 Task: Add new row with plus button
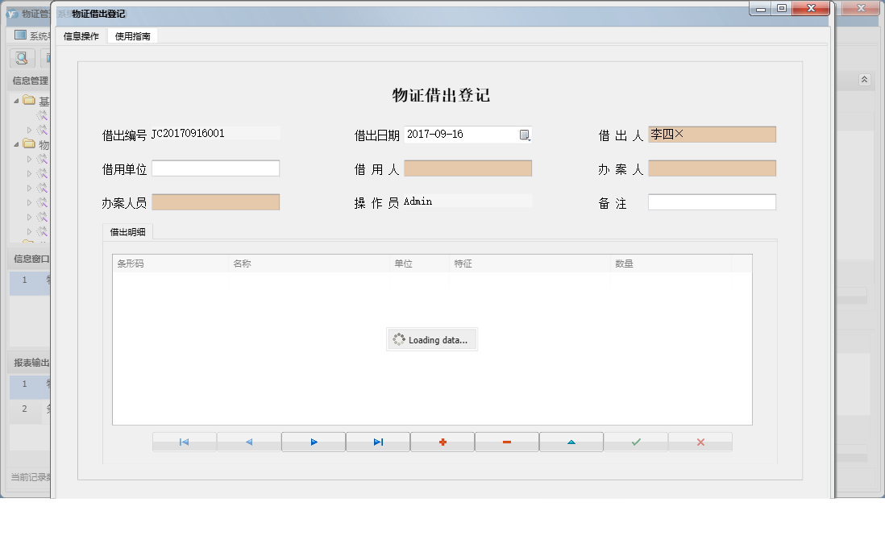point(442,442)
